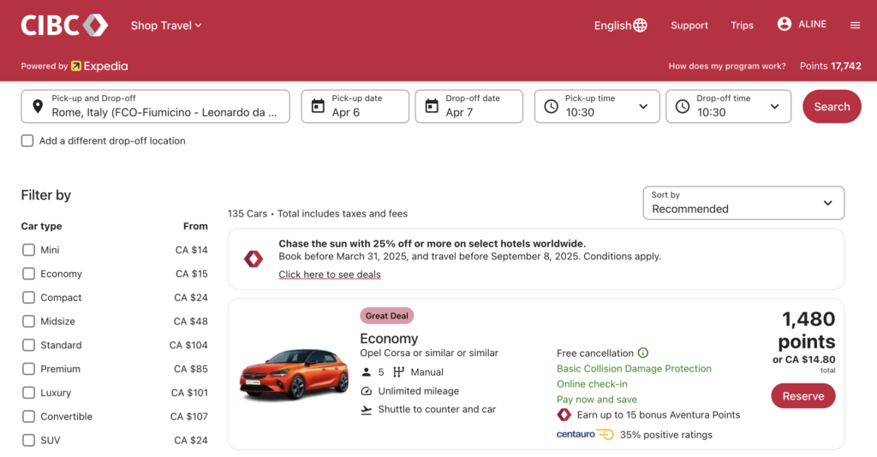Enable different drop-off location checkbox
The height and width of the screenshot is (457, 877).
click(x=27, y=140)
